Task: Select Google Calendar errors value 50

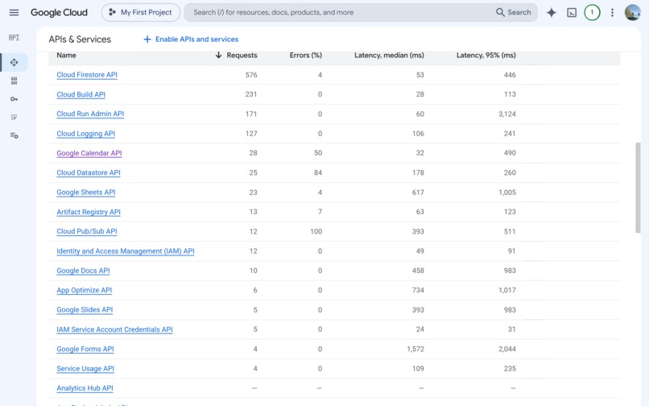Action: (318, 153)
